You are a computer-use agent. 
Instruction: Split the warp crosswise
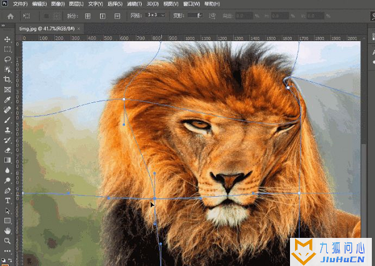tap(87, 16)
